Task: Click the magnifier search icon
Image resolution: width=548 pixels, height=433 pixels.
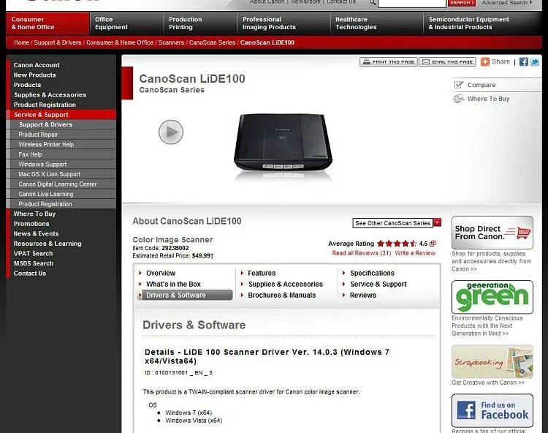Action: pyautogui.click(x=373, y=2)
